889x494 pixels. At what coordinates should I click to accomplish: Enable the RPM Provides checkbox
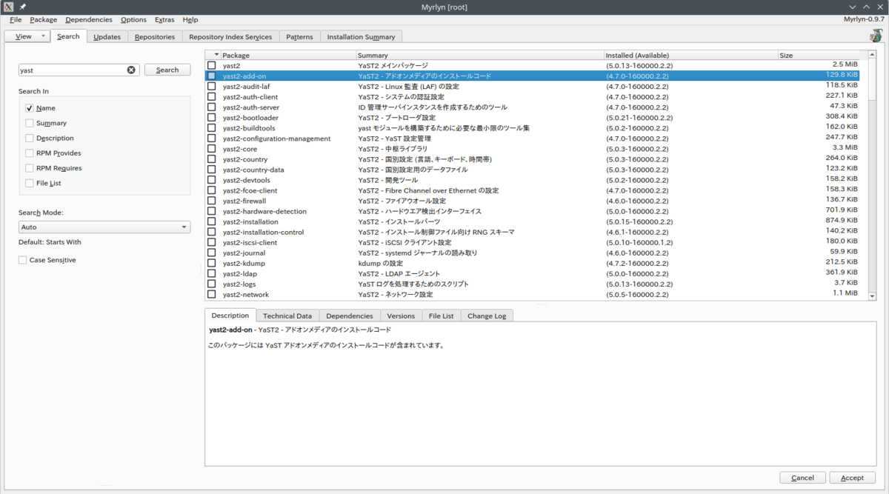click(30, 153)
